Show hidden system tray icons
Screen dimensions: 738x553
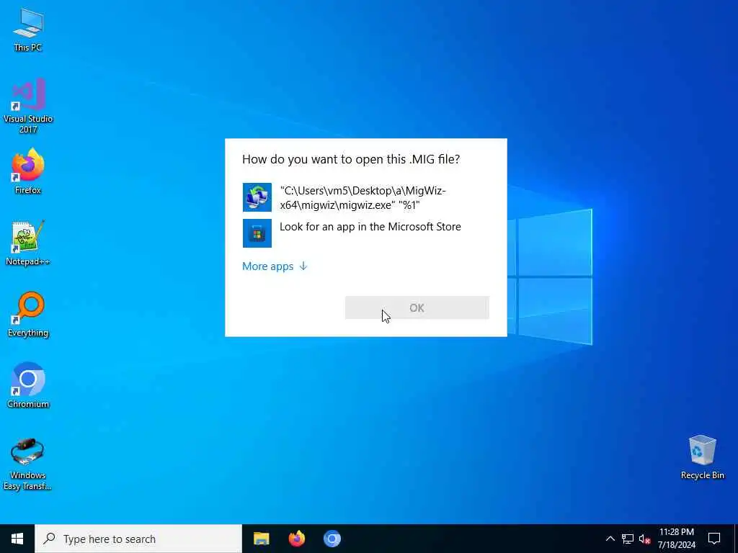[x=610, y=539]
